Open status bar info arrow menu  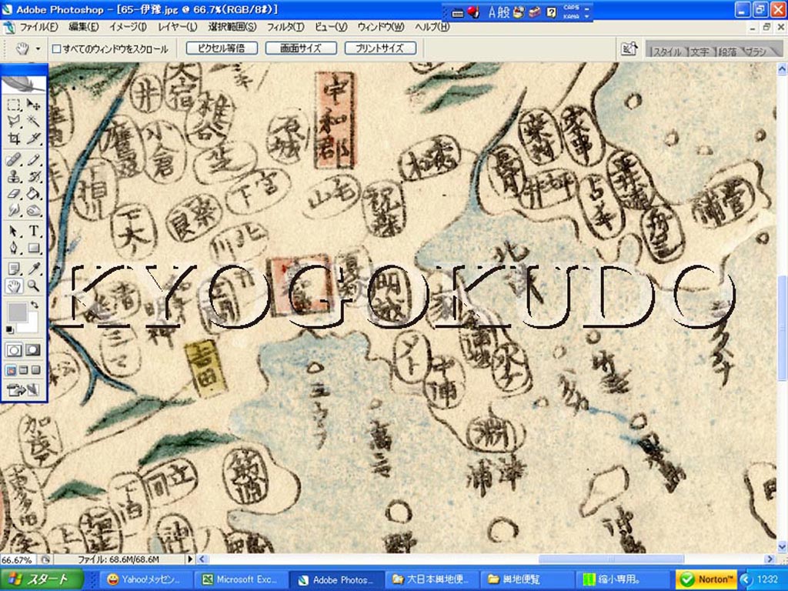tap(190, 559)
